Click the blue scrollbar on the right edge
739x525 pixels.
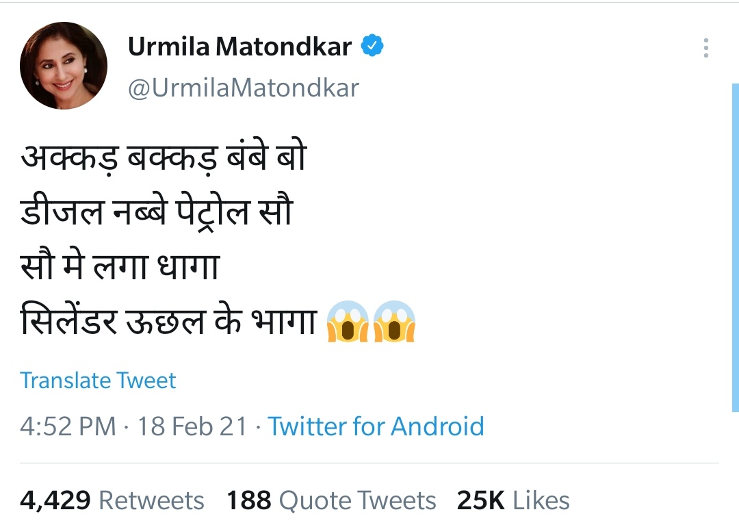(735, 246)
